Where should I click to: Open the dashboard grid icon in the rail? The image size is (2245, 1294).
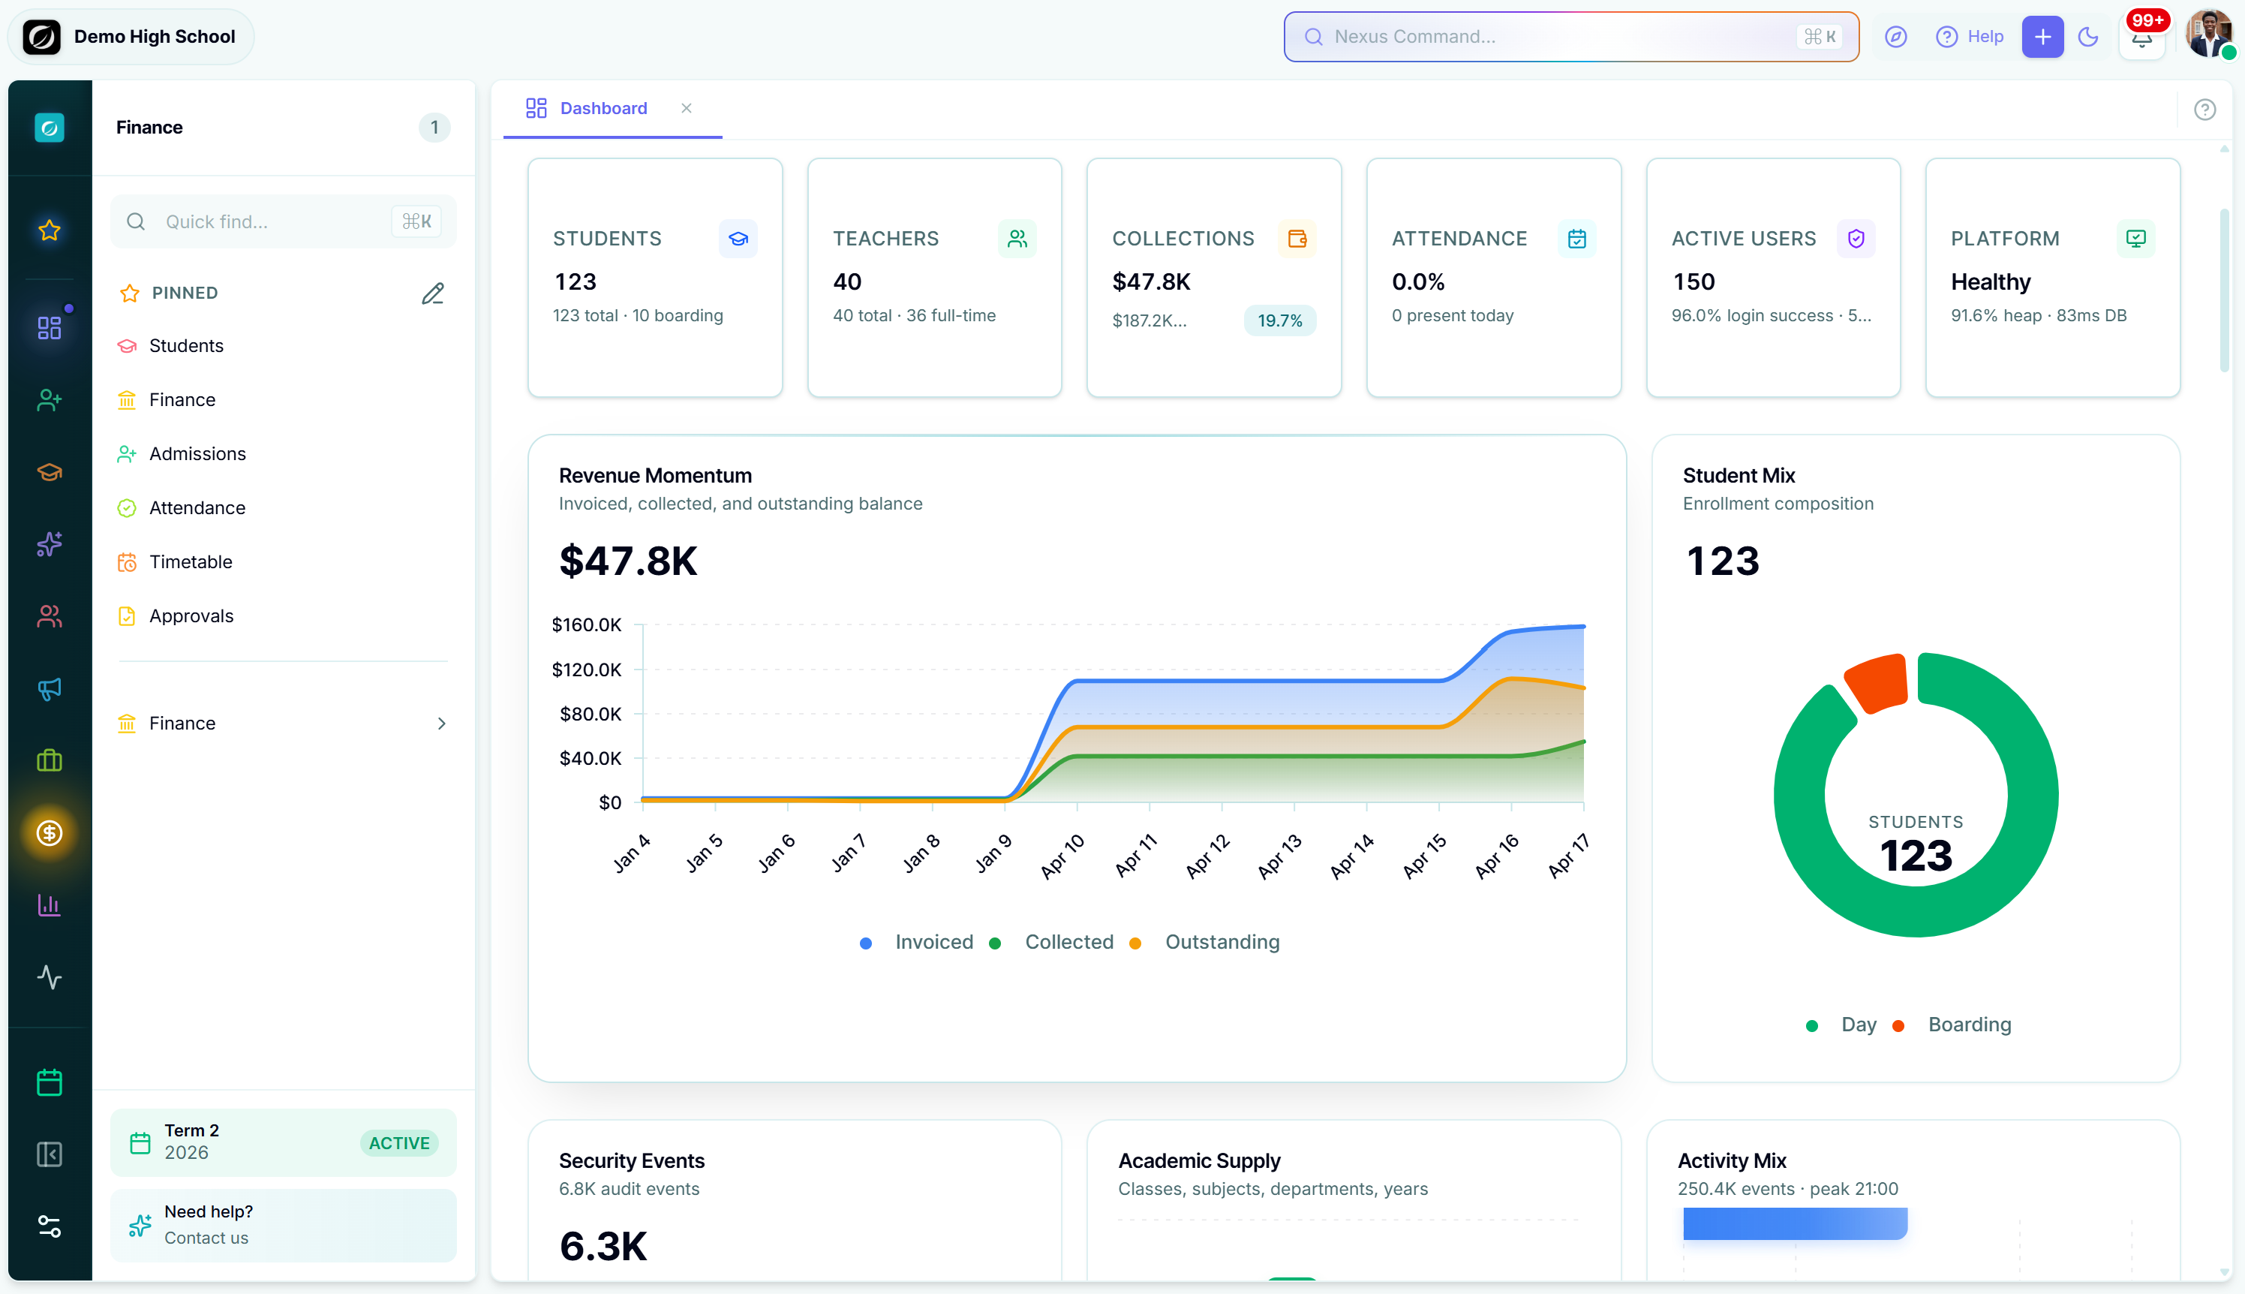50,328
